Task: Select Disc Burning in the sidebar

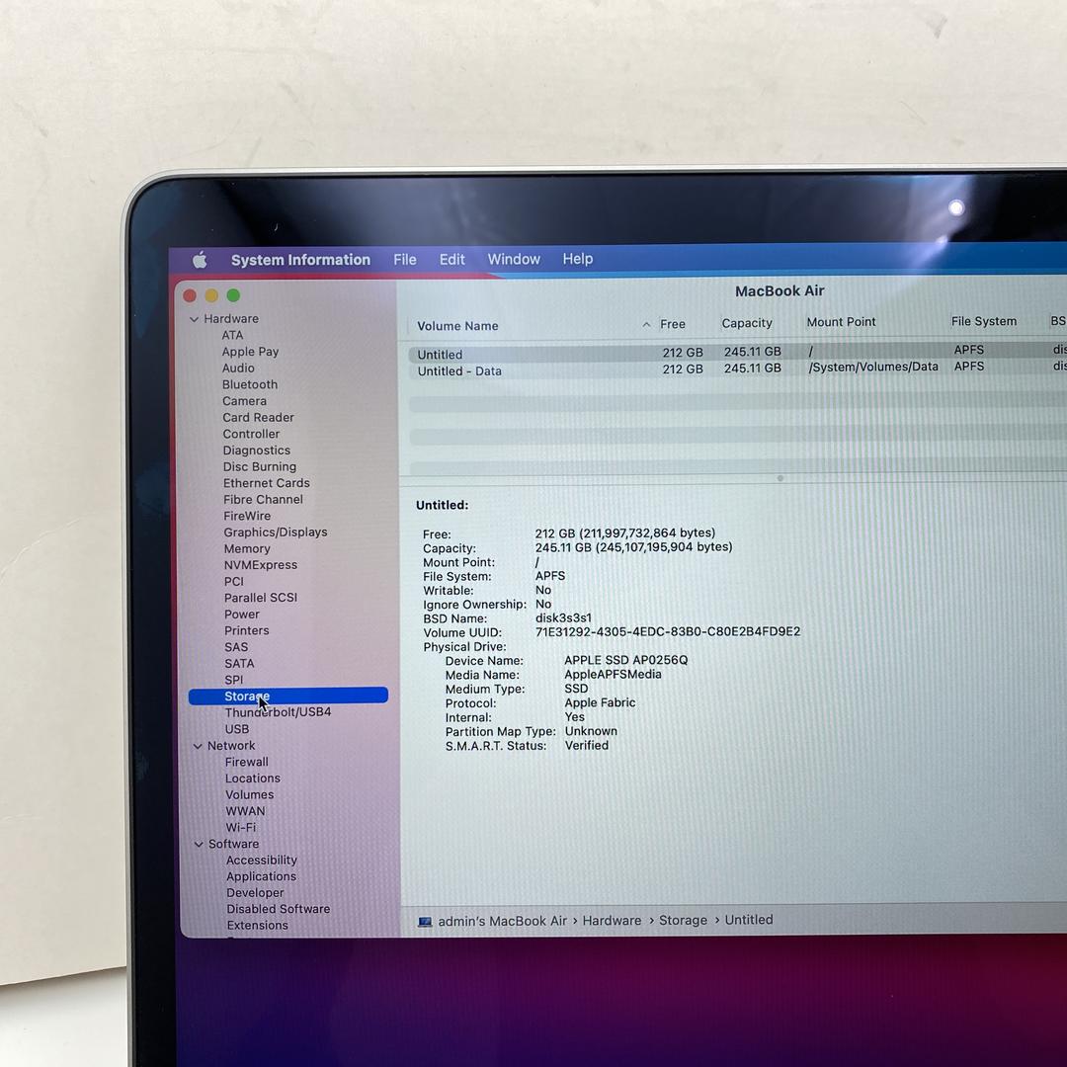Action: click(259, 466)
